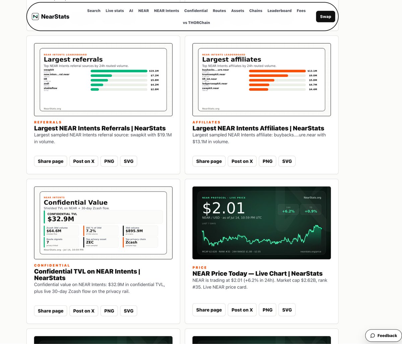
Task: Click Share page under Referrals card
Action: tap(51, 161)
